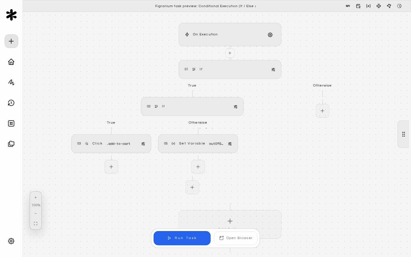Open settings sliders for step 05 Set Variable
Viewport: 411px width, 257px height.
pyautogui.click(x=230, y=144)
